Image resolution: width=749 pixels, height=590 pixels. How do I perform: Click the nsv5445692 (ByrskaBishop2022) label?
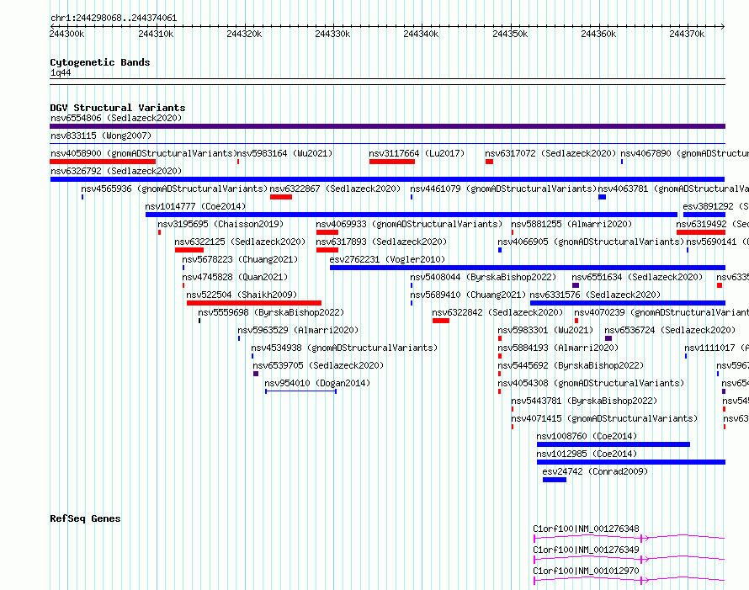click(571, 365)
